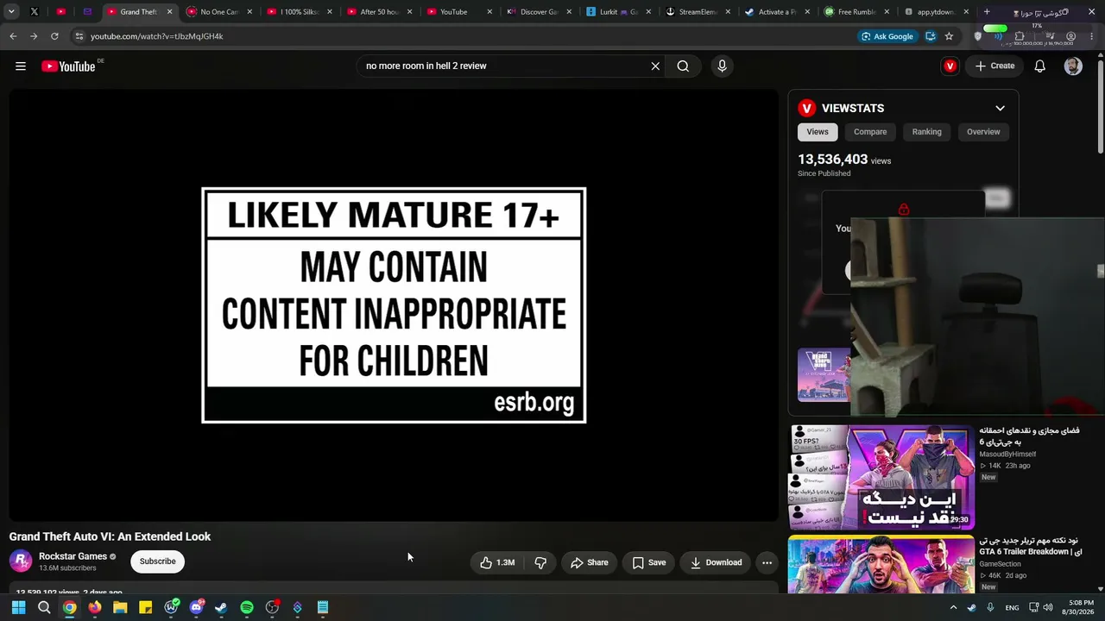Open the Persian GTA 6 video thumbnail with 29:30 duration
Image resolution: width=1105 pixels, height=621 pixels.
[x=881, y=477]
